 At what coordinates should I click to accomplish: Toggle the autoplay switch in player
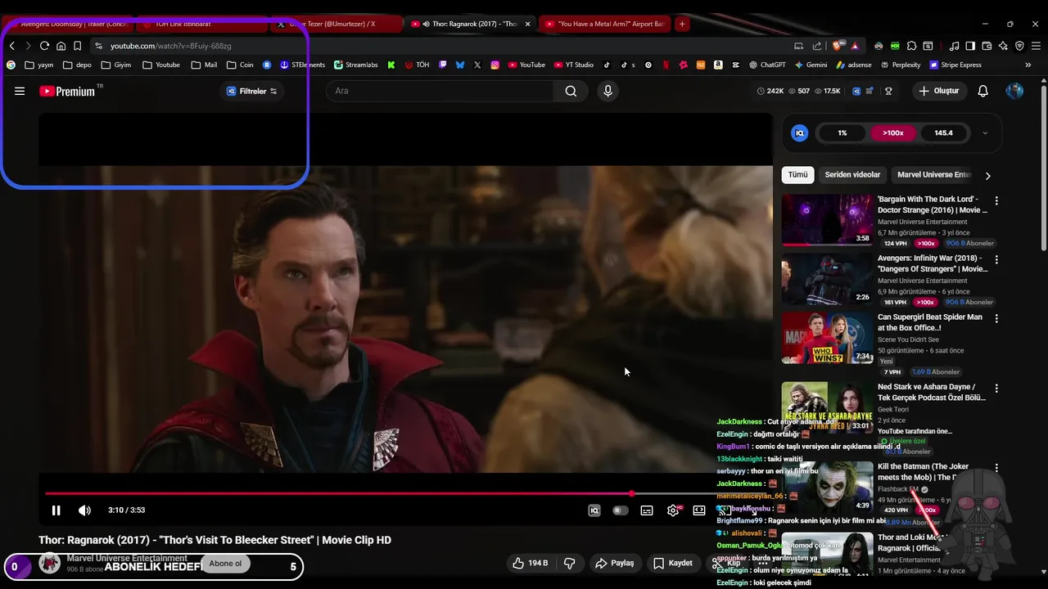[x=621, y=510]
